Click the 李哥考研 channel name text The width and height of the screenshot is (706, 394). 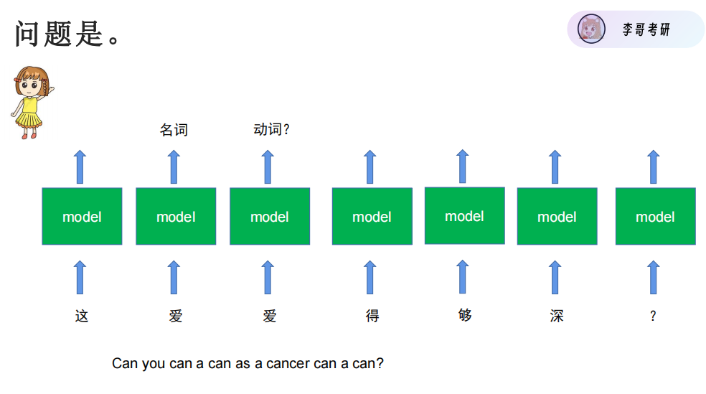tap(646, 30)
